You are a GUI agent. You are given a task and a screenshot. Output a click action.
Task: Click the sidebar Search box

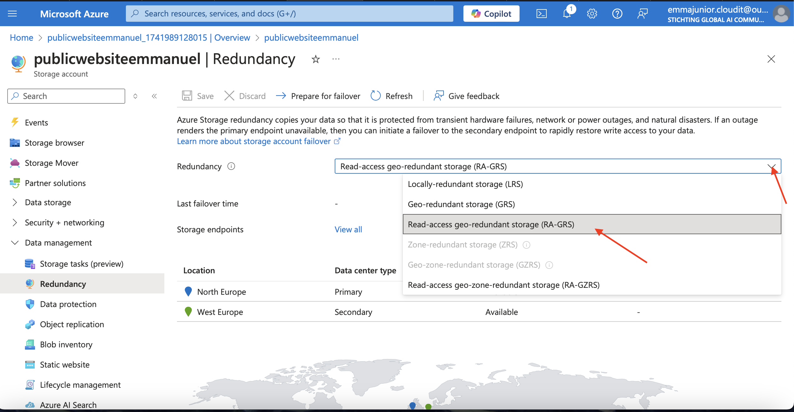66,96
